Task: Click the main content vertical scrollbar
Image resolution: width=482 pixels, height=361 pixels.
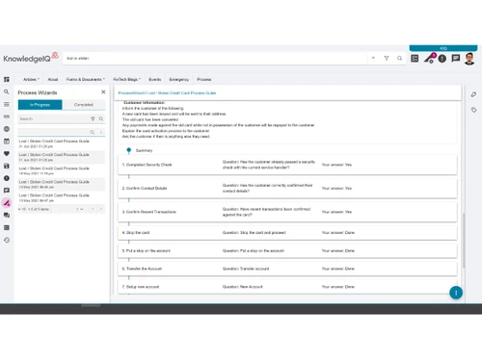Action: 464,241
